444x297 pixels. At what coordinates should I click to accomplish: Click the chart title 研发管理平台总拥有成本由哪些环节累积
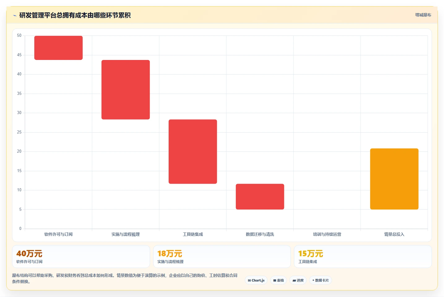click(x=75, y=15)
